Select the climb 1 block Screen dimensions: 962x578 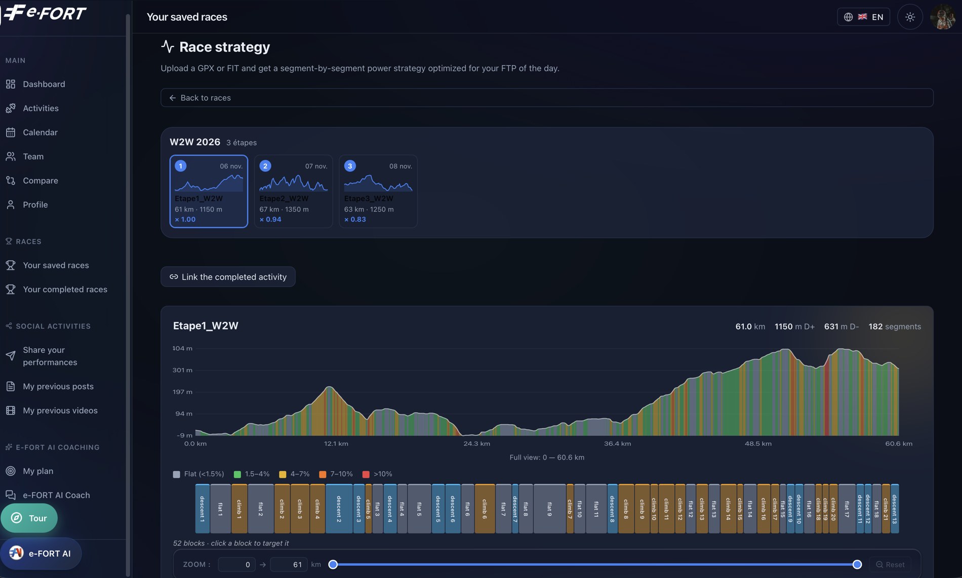pyautogui.click(x=239, y=509)
